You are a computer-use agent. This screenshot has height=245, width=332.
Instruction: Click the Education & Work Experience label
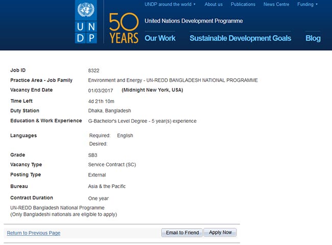tap(46, 121)
